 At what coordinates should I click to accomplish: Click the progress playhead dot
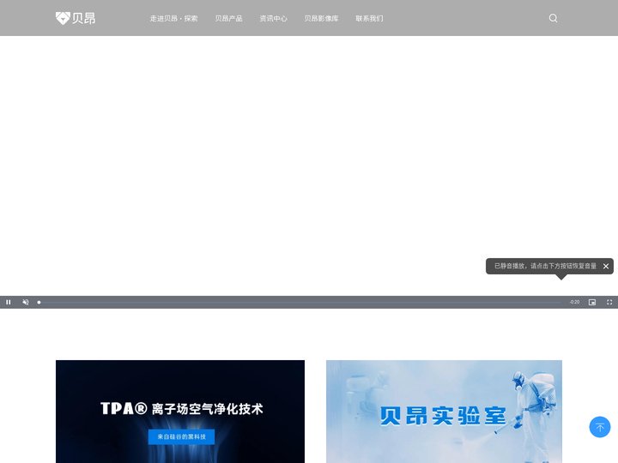39,303
